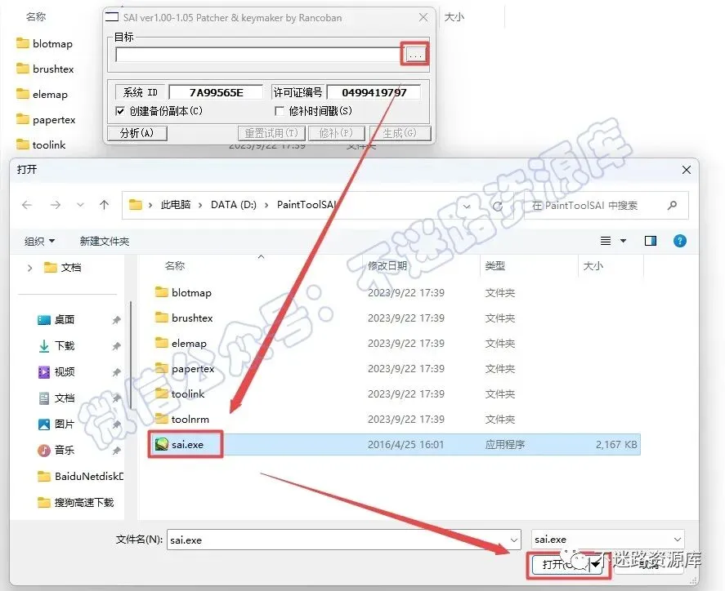Open 搜狗高速下载 folder in the sidebar
The height and width of the screenshot is (591, 725).
75,502
